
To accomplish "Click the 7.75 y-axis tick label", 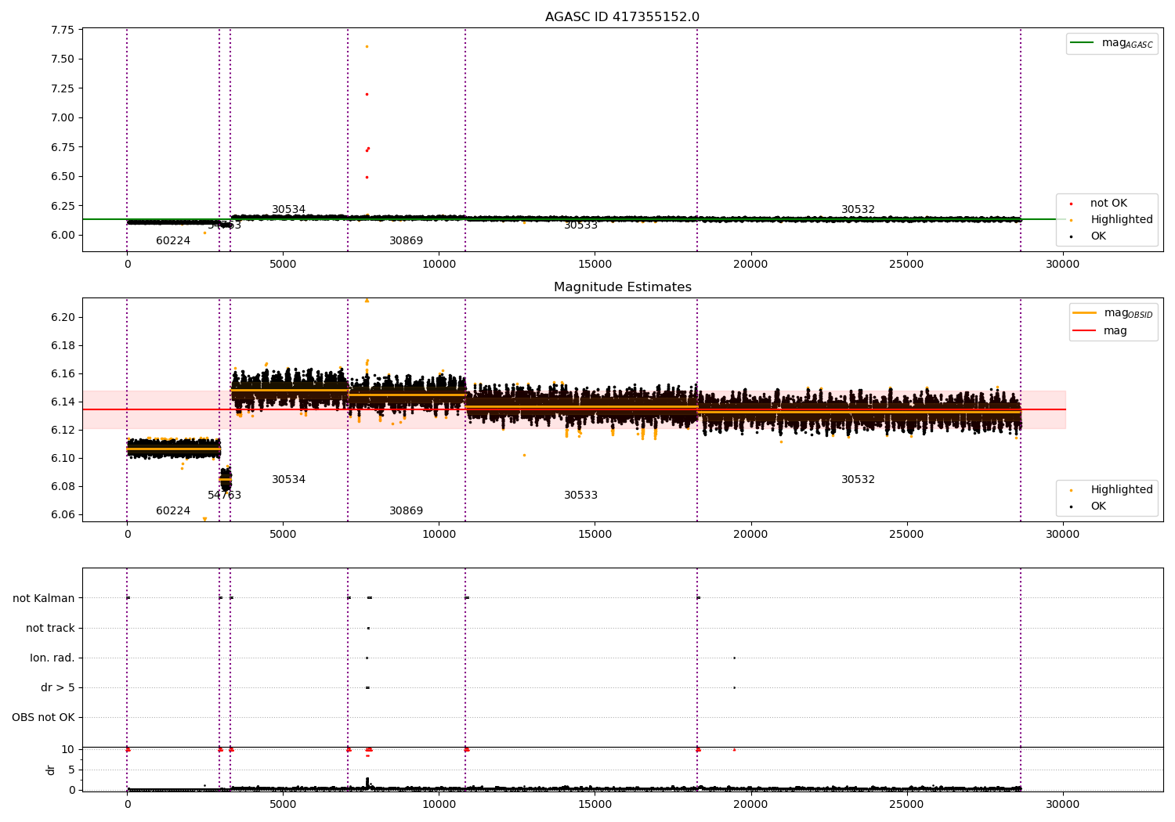I will [x=62, y=30].
